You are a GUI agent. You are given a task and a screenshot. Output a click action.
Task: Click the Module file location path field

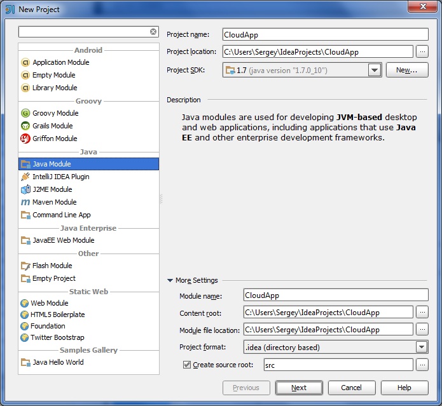328,329
